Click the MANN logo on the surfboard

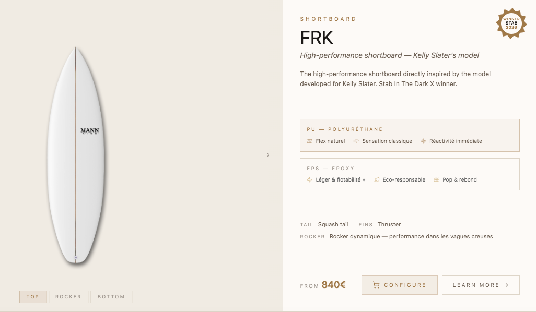90,131
